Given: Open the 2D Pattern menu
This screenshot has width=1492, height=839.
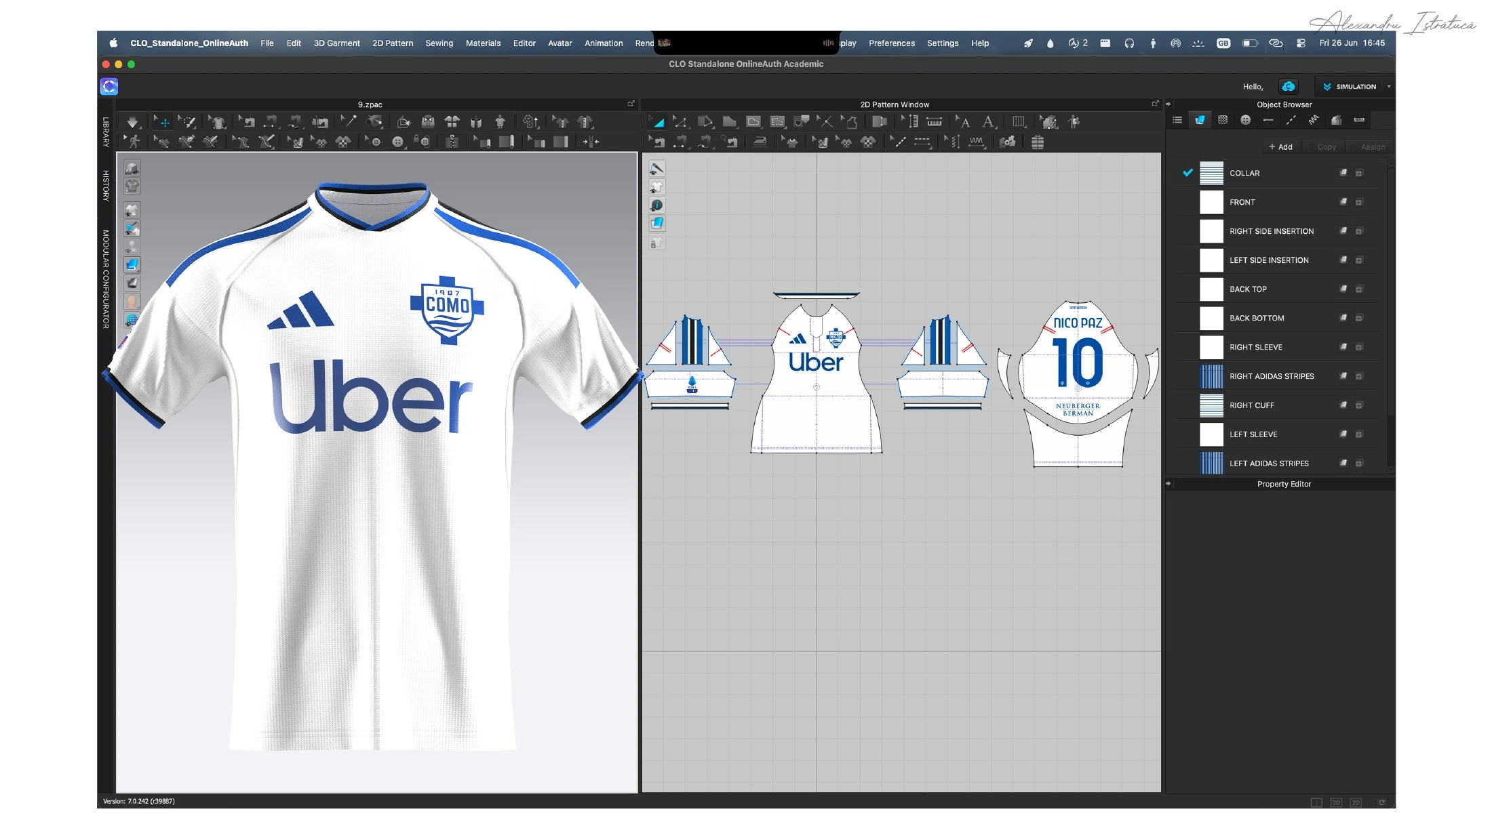Looking at the screenshot, I should tap(393, 43).
